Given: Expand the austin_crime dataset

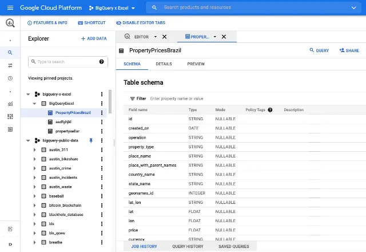Looking at the screenshot, I should 34,168.
